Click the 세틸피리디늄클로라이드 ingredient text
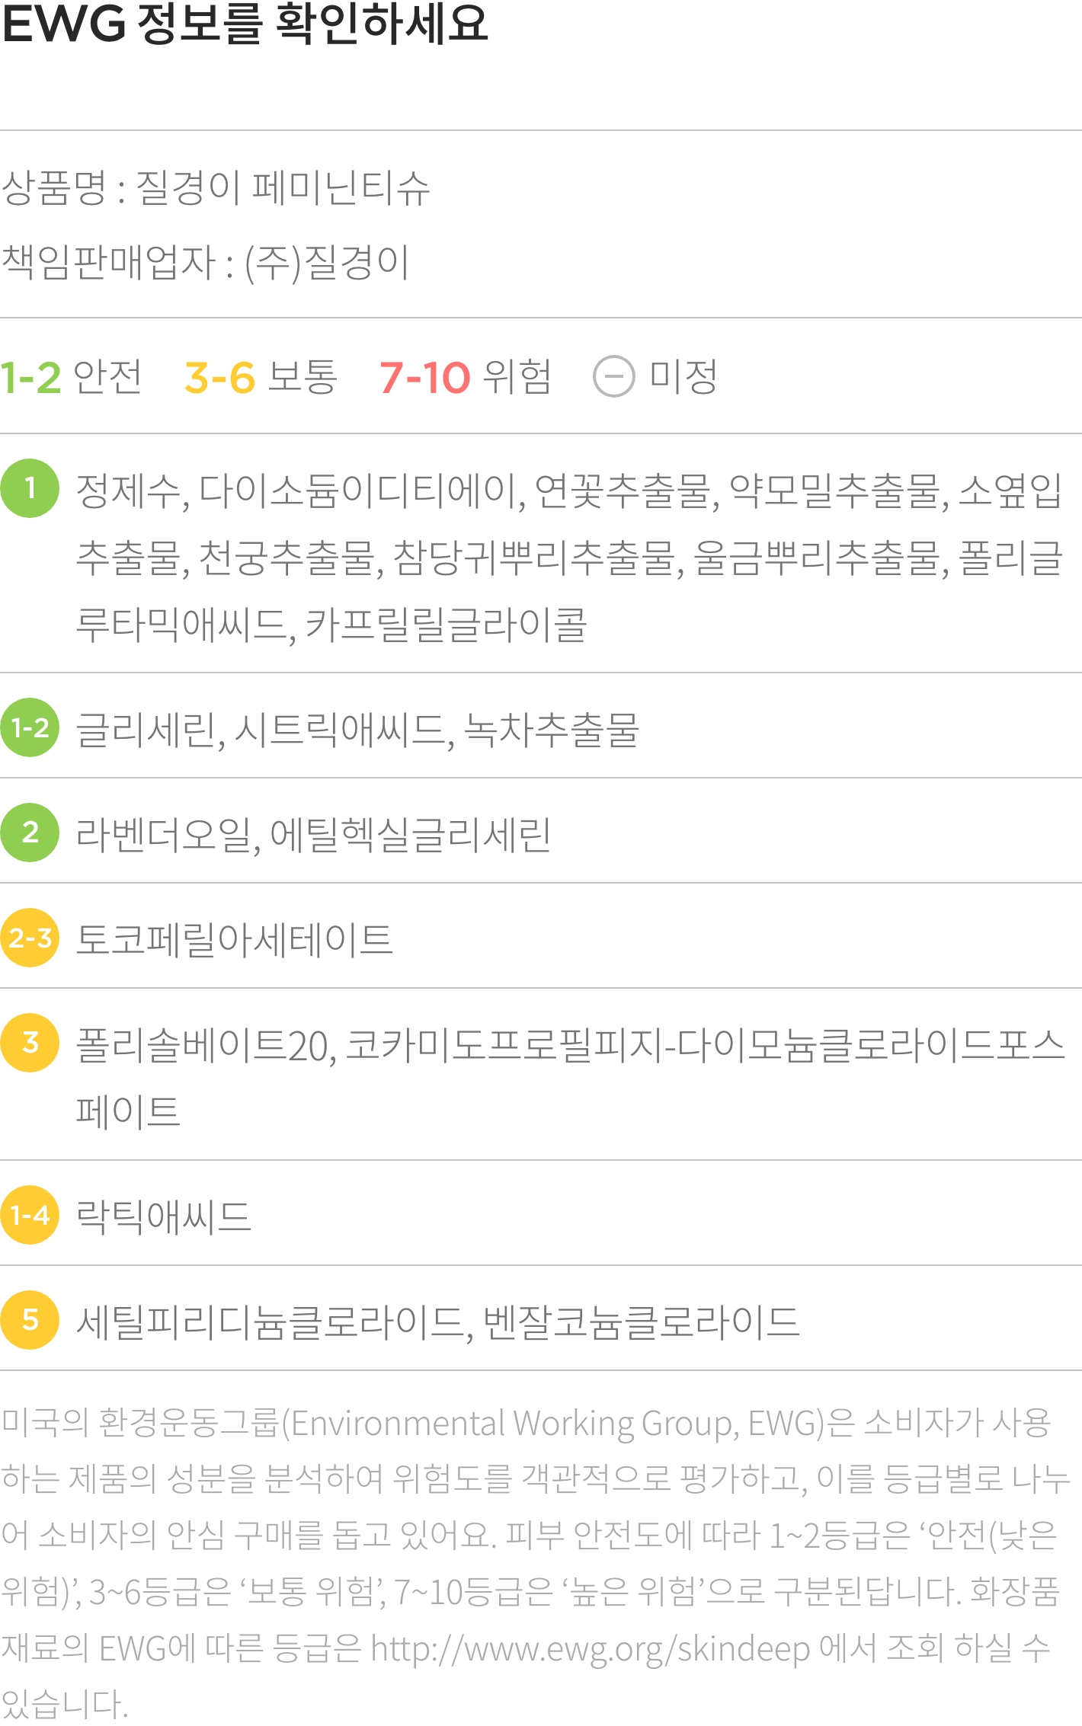This screenshot has height=1726, width=1082. click(270, 1322)
